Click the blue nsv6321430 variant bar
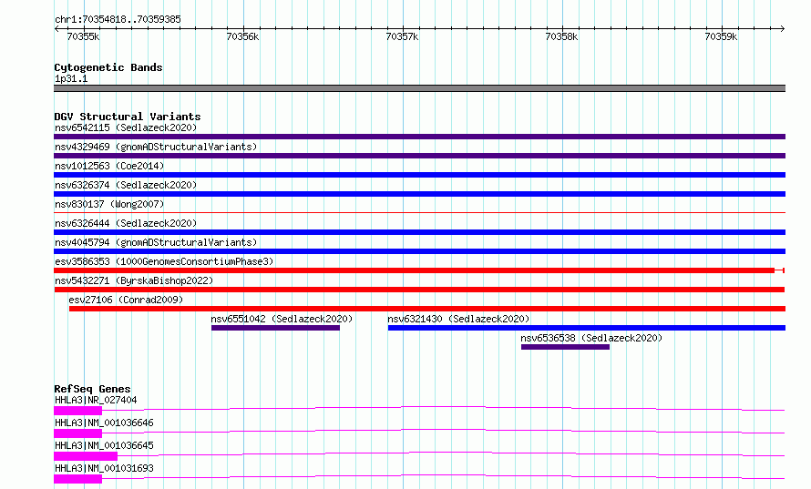The image size is (811, 489). 587,328
